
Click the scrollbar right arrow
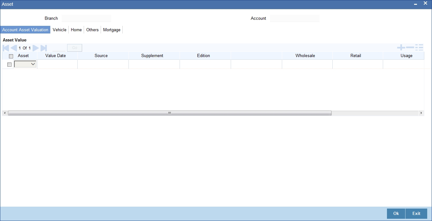tap(421, 113)
